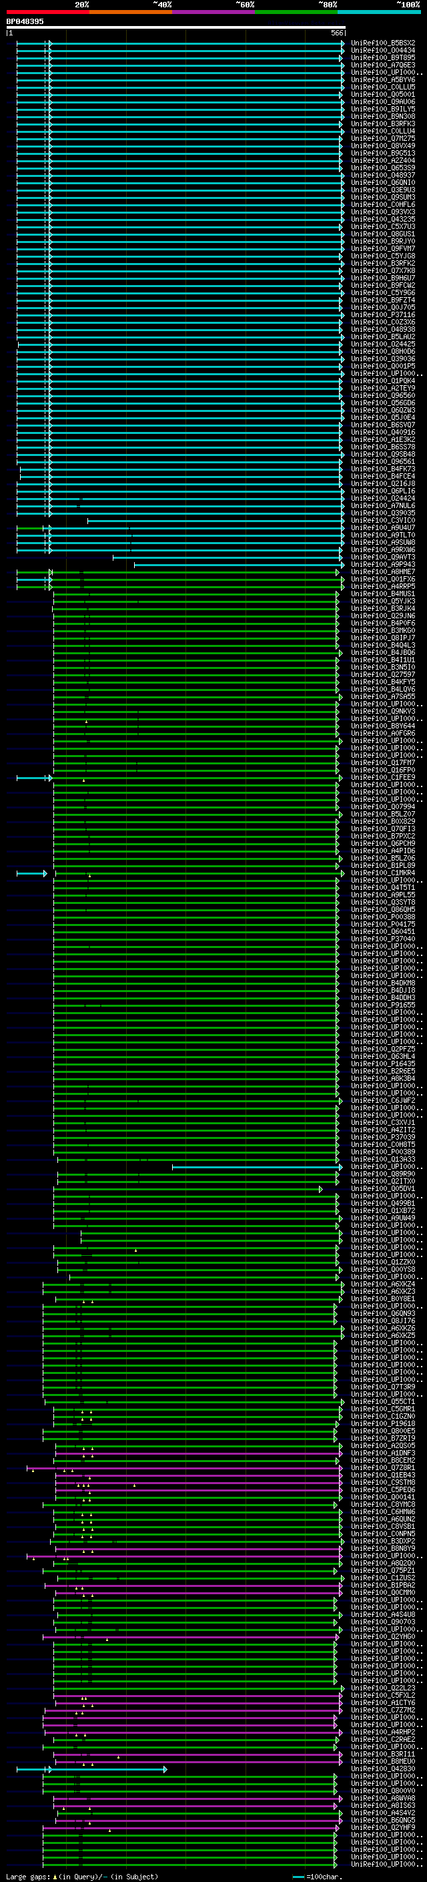This screenshot has width=427, height=1882.
Task: Select the BP048395 query label
Action: [25, 22]
